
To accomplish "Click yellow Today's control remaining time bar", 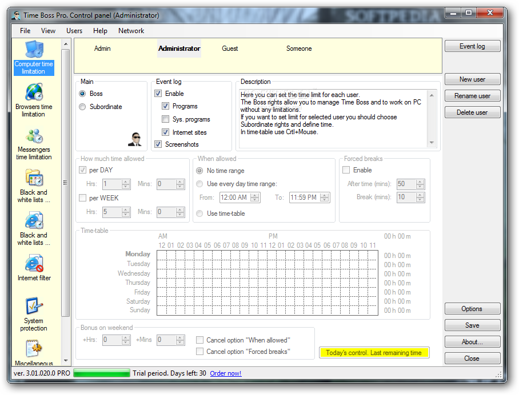I will click(x=374, y=353).
